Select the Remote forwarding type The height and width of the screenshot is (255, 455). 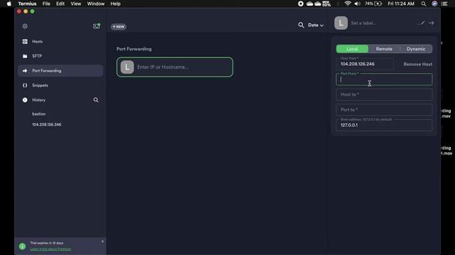[x=384, y=49]
